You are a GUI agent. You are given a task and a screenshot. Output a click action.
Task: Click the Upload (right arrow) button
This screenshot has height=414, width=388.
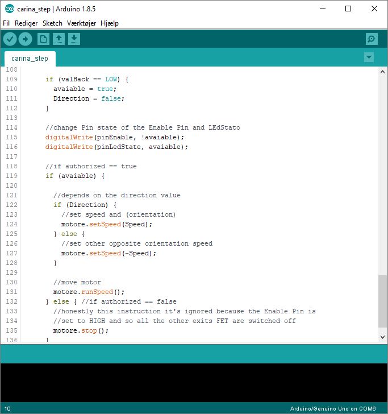pos(26,39)
